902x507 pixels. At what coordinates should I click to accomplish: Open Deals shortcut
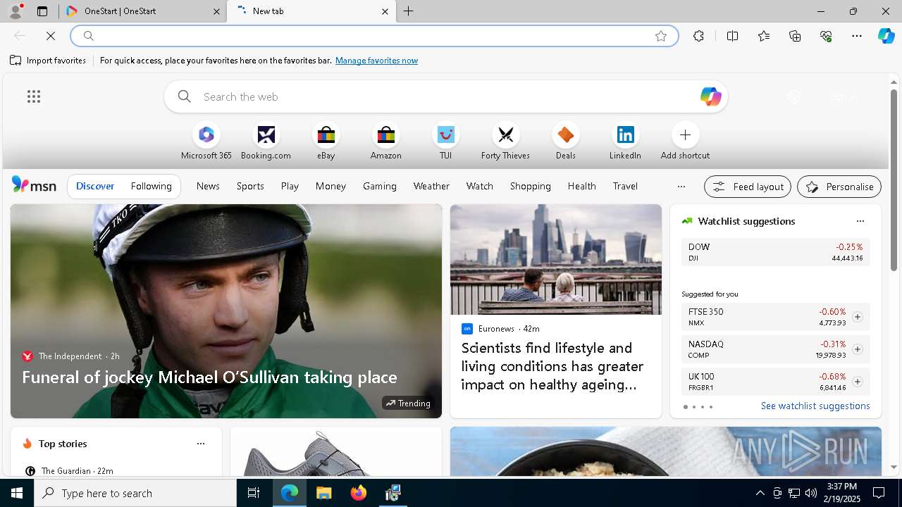[x=565, y=142]
